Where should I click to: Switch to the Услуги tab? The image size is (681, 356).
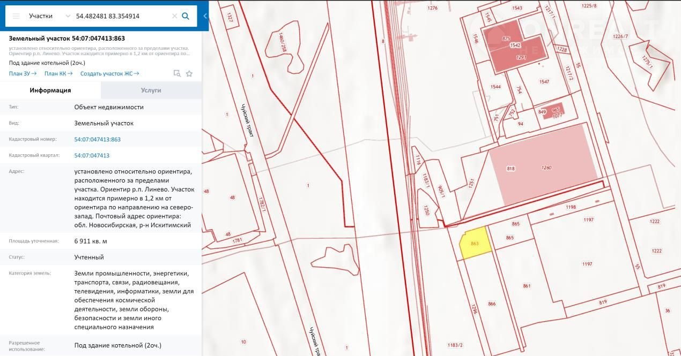coord(151,90)
